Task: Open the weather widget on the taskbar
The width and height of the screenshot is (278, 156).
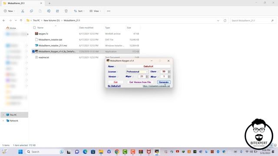Action: [5, 151]
